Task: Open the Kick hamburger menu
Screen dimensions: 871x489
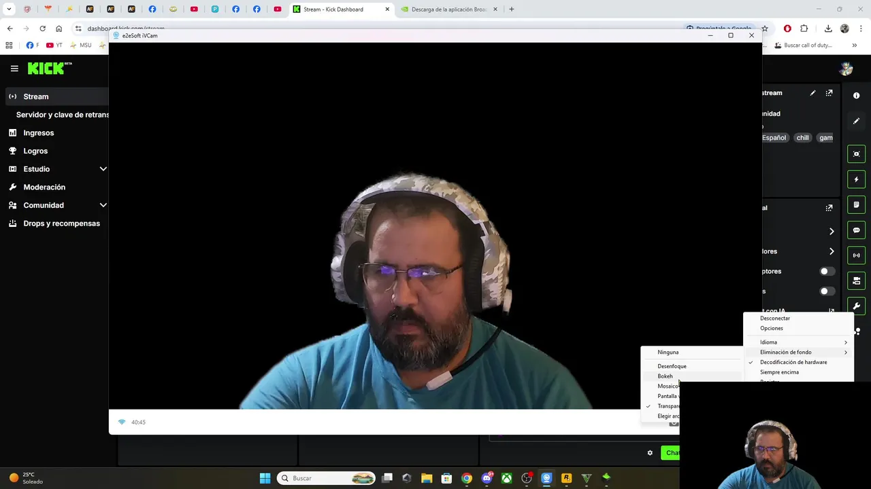Action: 14,68
